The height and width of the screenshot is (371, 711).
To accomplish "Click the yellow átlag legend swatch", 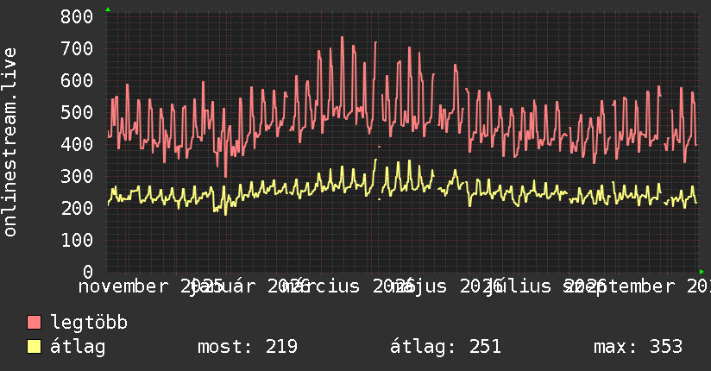I will pos(34,347).
